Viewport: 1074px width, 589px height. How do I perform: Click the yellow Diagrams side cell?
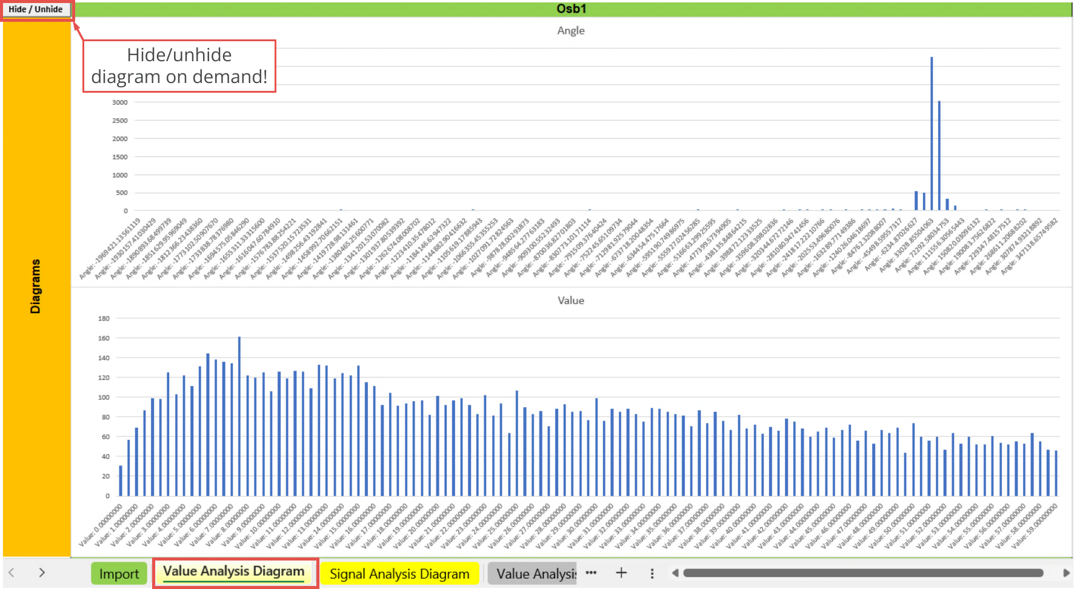[36, 287]
